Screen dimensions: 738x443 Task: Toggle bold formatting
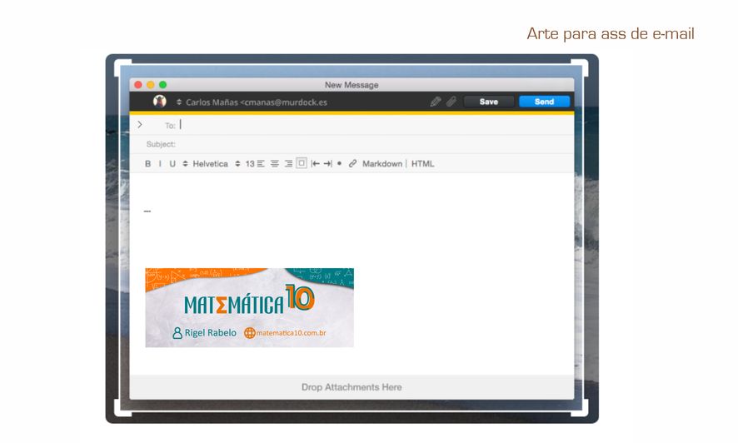[x=148, y=164]
